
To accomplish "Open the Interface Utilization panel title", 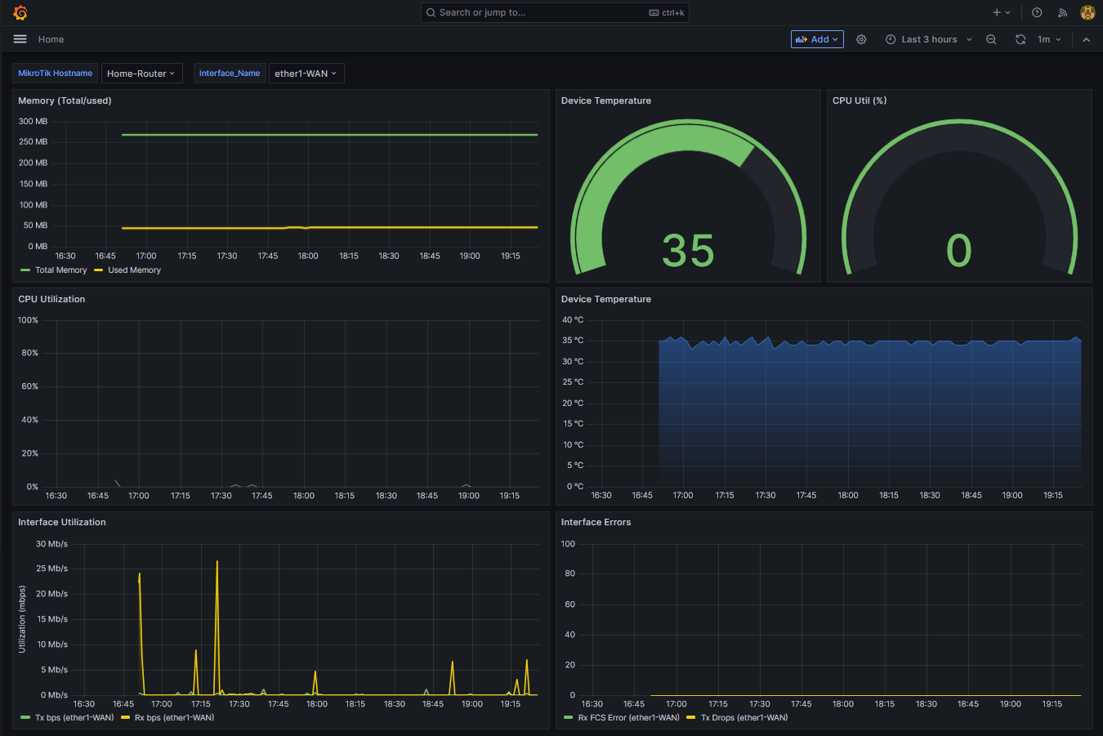I will [x=62, y=522].
